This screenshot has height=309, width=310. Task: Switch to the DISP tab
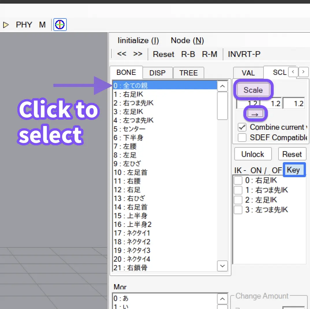(x=157, y=73)
